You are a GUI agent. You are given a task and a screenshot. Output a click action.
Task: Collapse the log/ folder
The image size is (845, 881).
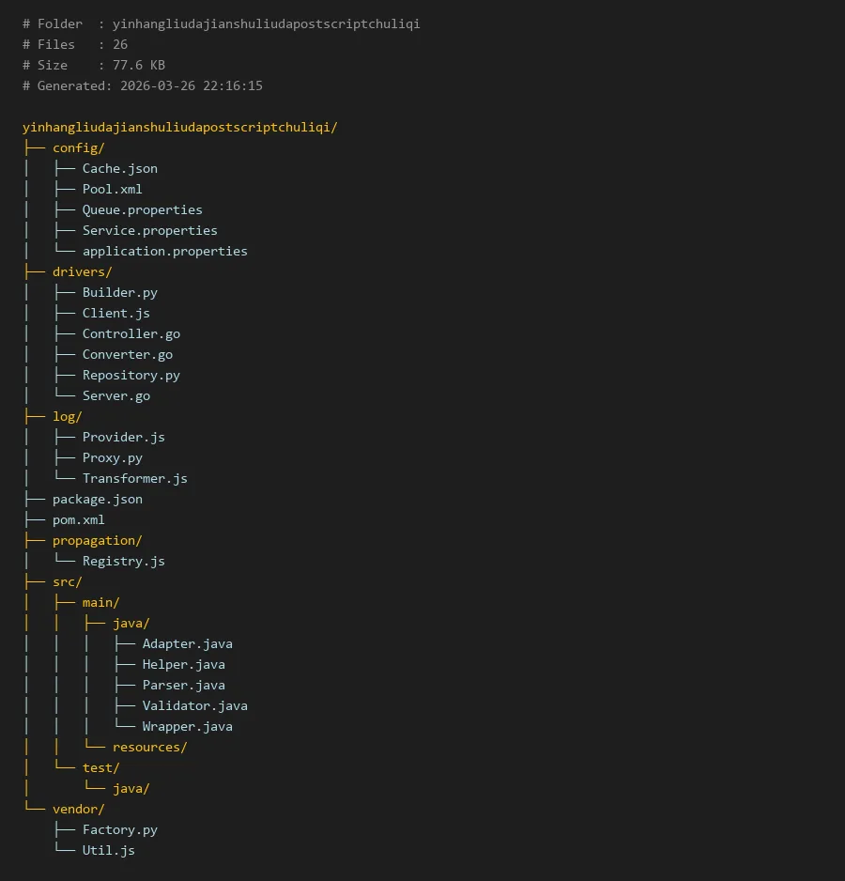coord(67,417)
